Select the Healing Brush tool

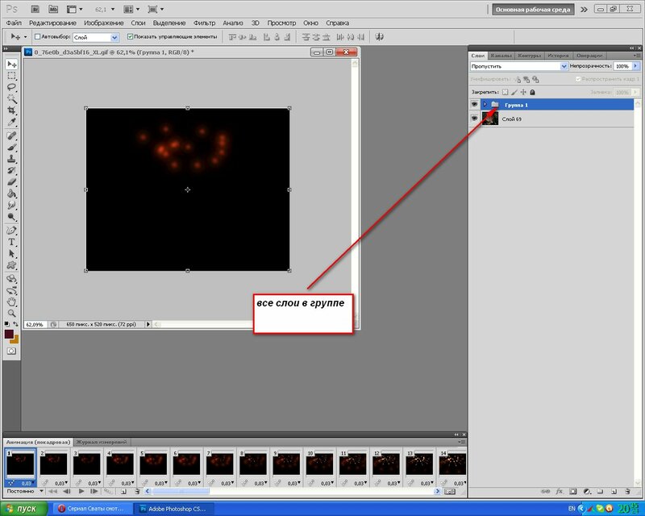(x=11, y=135)
